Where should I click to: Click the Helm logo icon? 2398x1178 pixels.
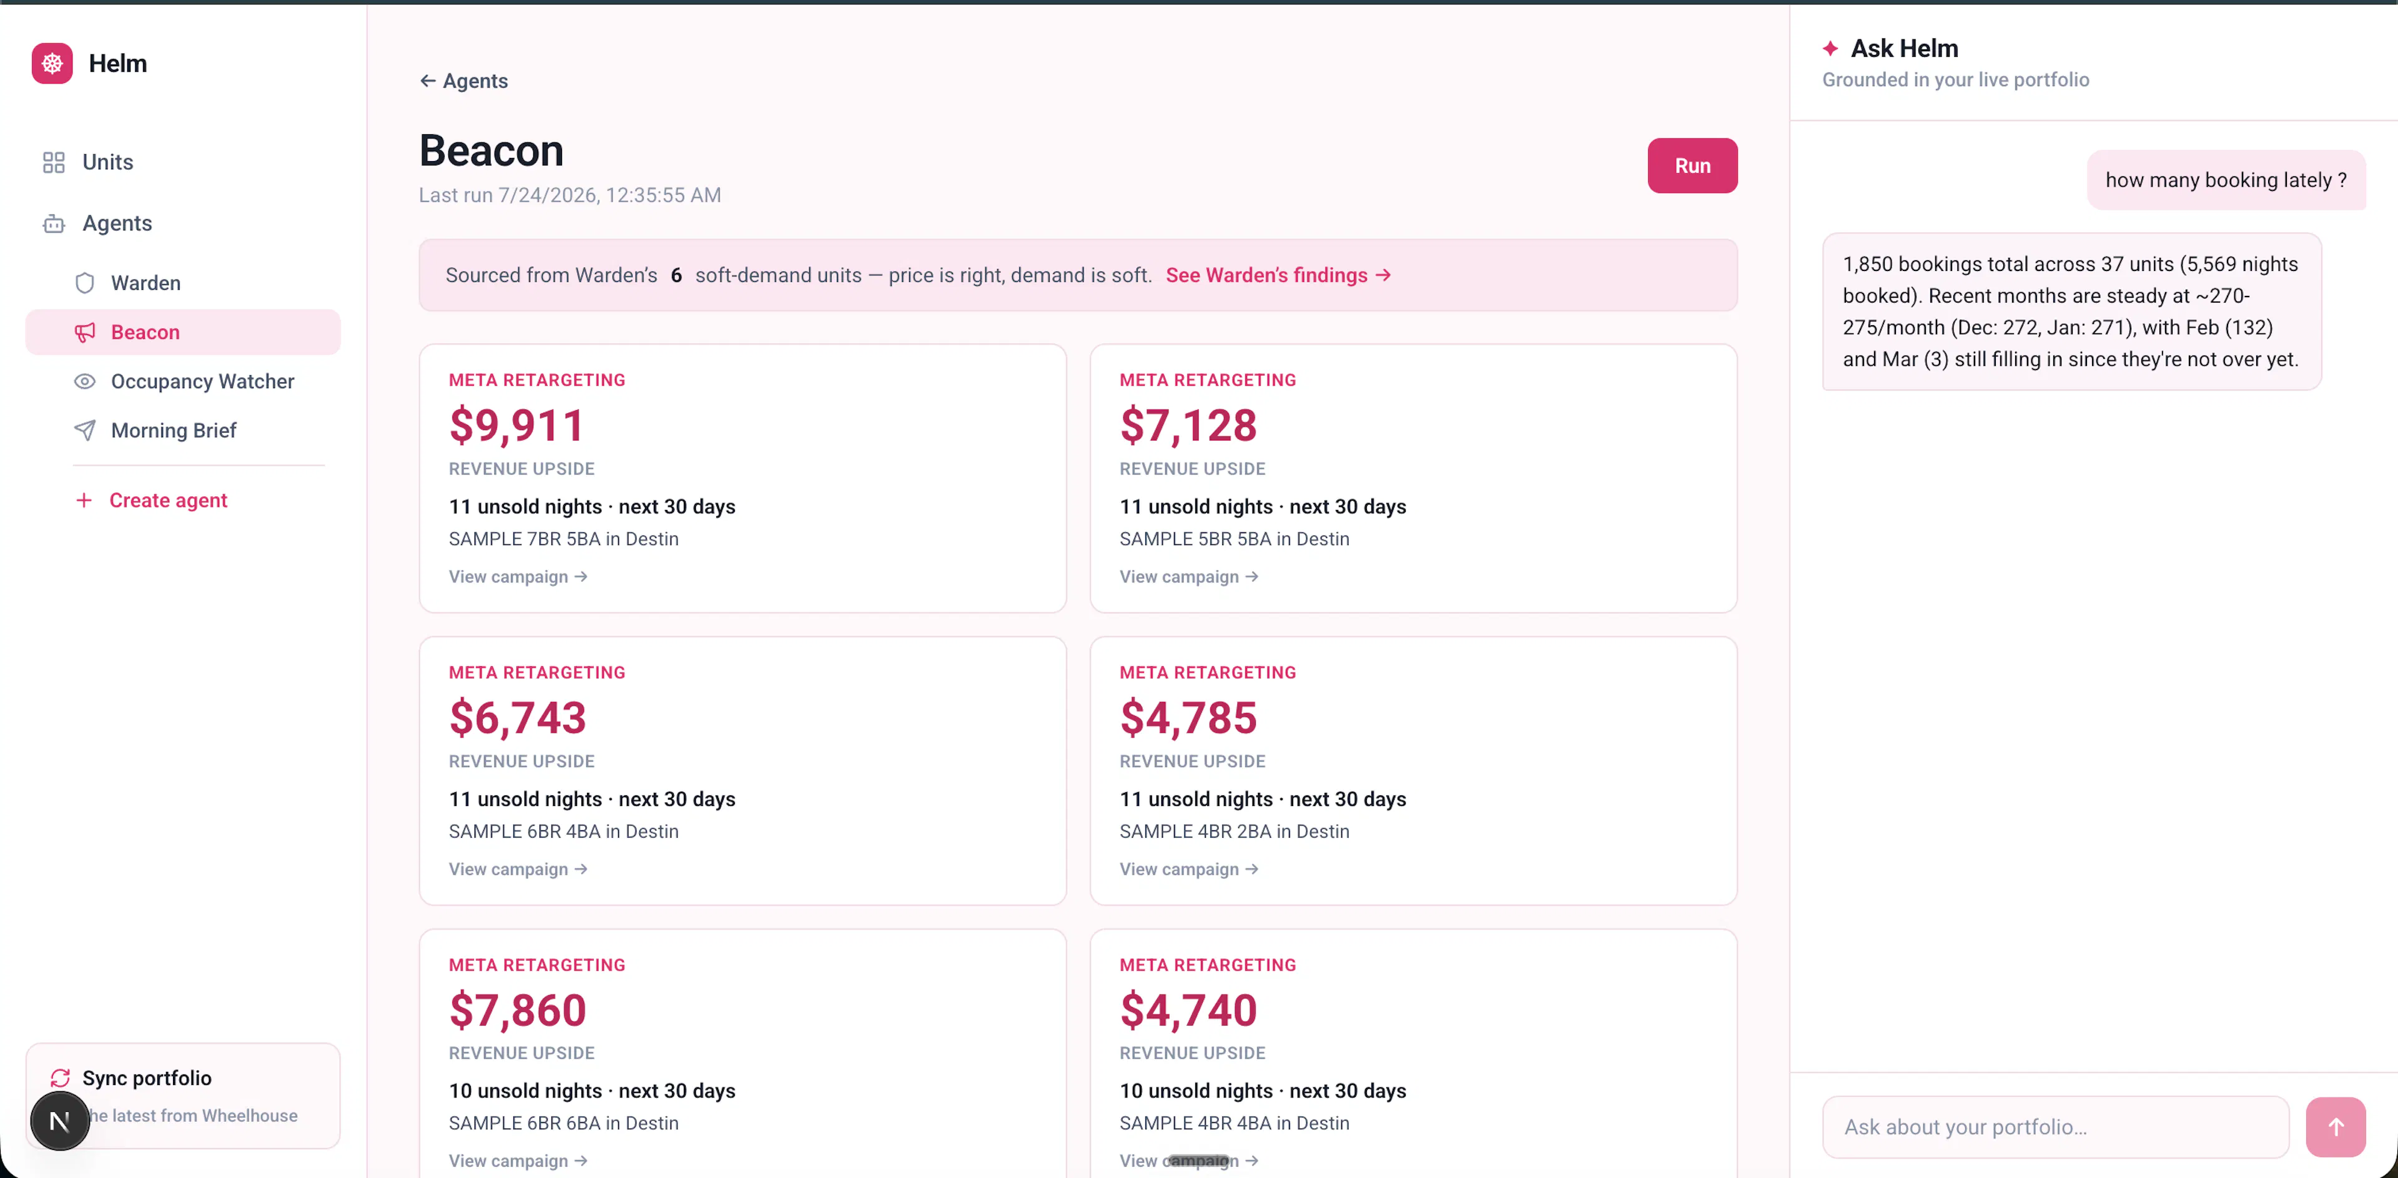point(52,63)
